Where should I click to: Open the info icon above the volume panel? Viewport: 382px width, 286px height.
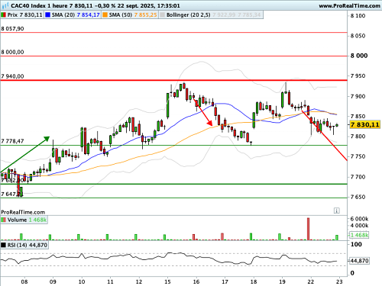click(336, 210)
